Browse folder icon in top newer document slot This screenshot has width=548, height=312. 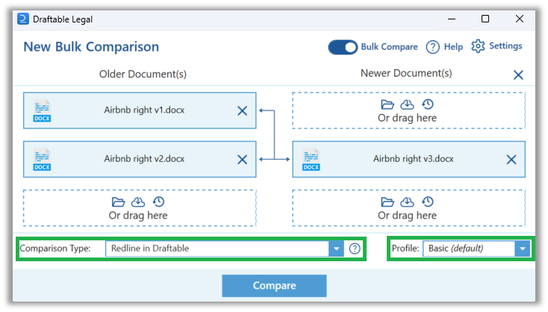[x=387, y=104]
